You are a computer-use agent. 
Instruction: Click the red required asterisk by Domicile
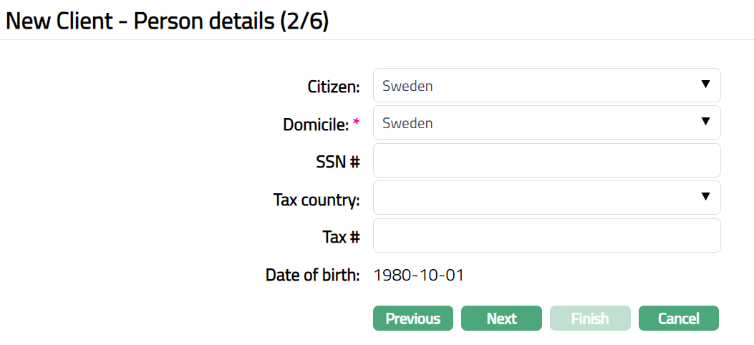coord(356,122)
